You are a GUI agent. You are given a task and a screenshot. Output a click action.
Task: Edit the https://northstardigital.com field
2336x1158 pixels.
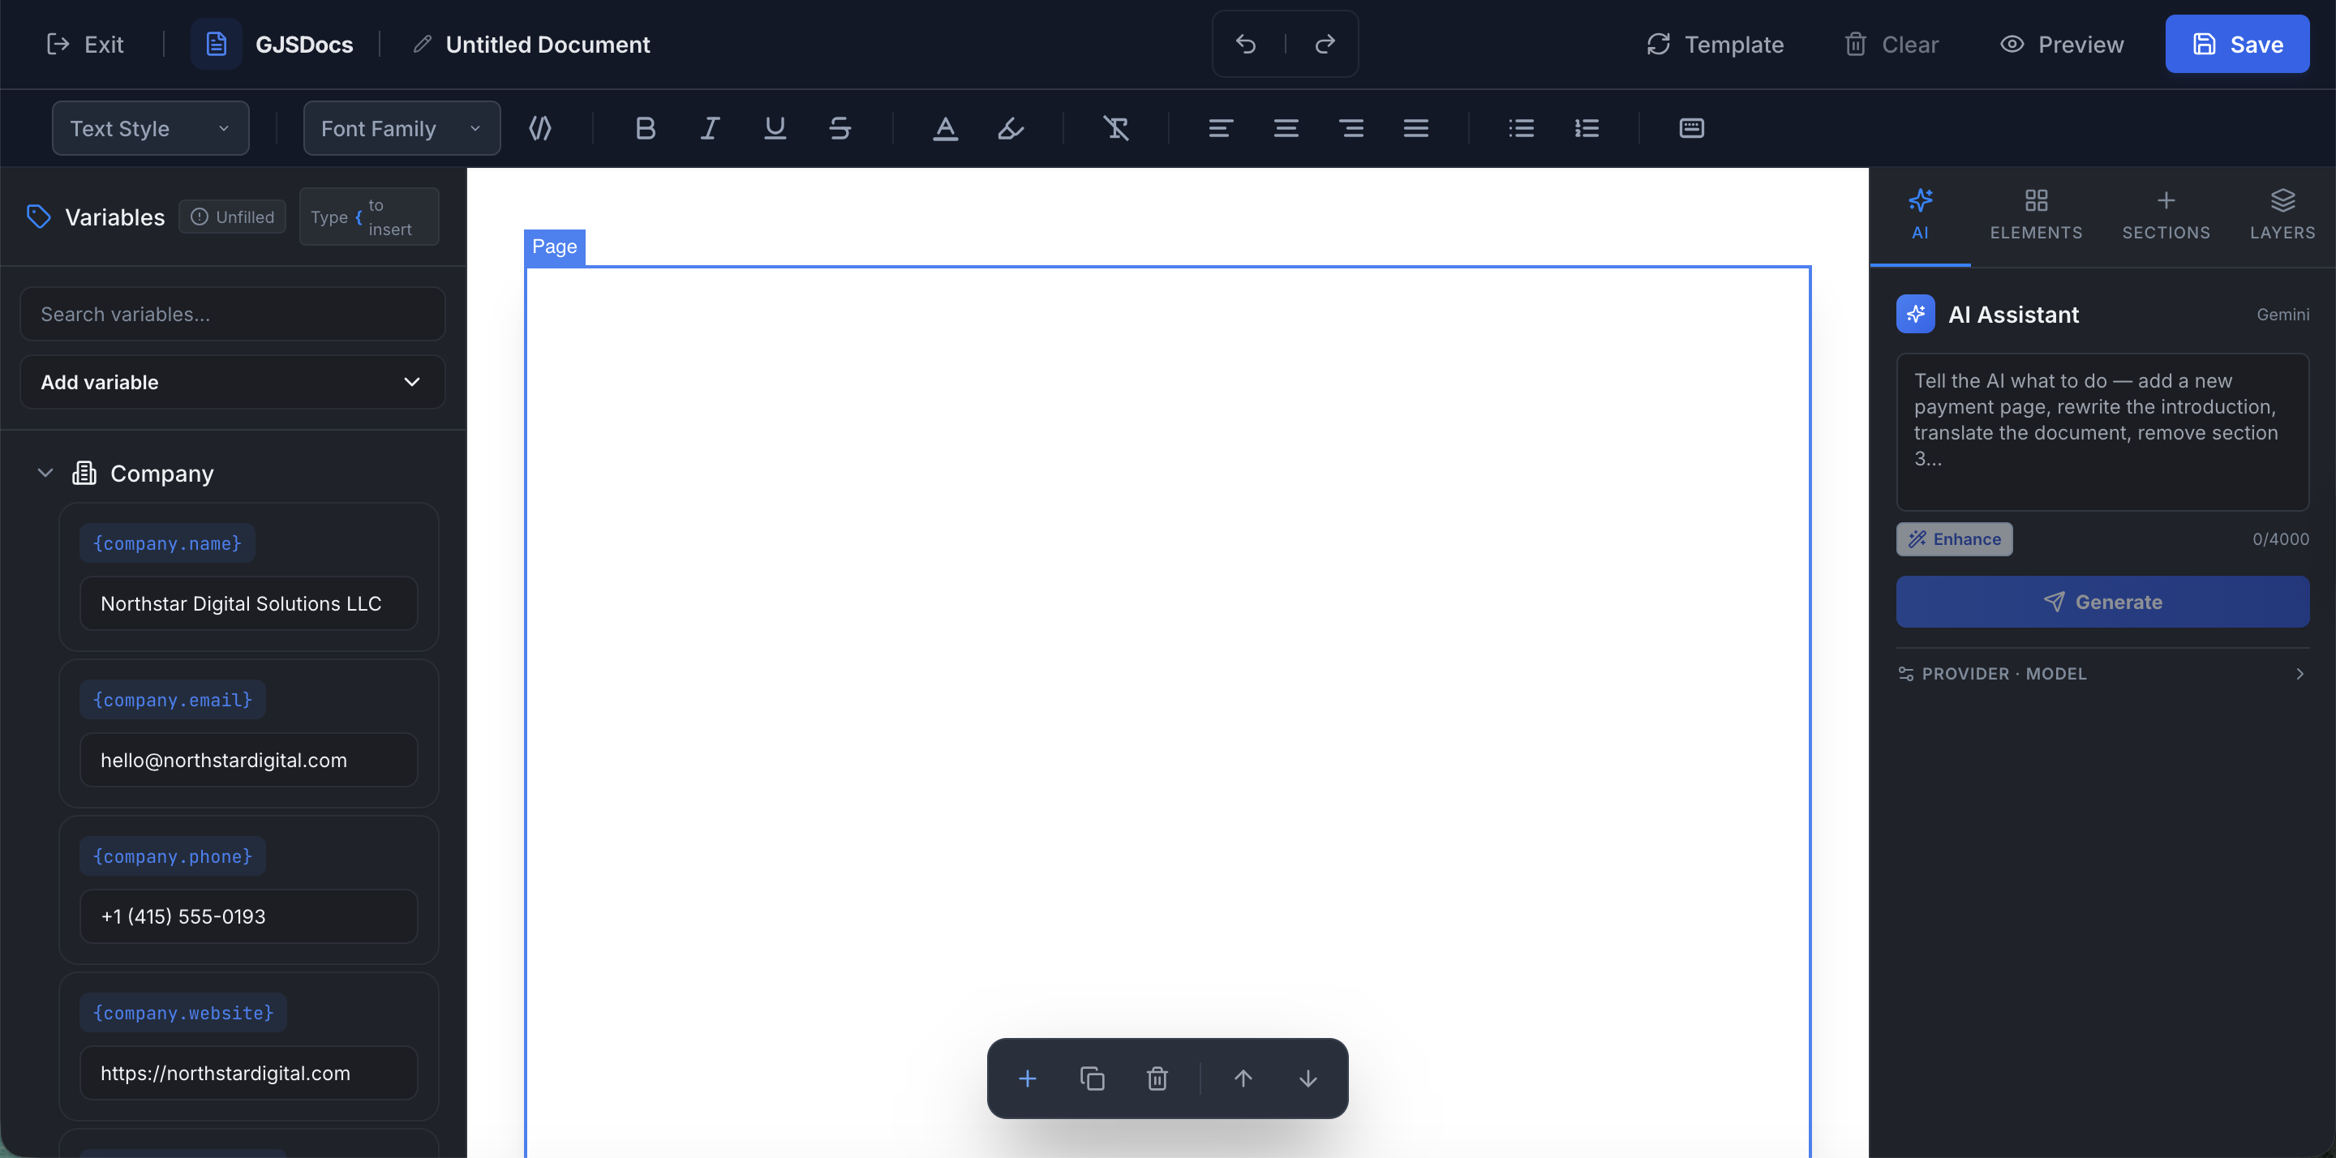point(248,1073)
